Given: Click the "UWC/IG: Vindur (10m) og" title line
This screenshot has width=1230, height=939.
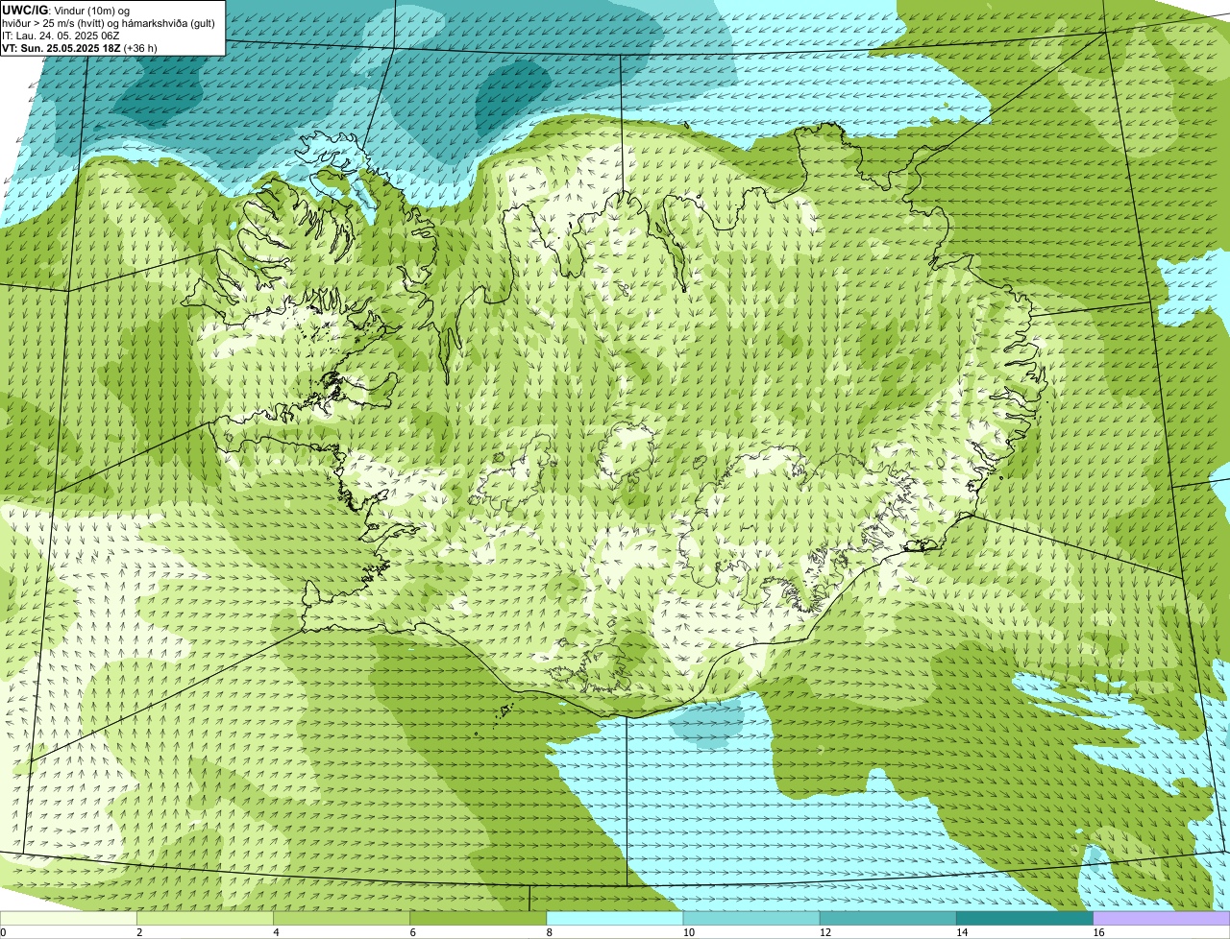Looking at the screenshot, I should coord(64,11).
